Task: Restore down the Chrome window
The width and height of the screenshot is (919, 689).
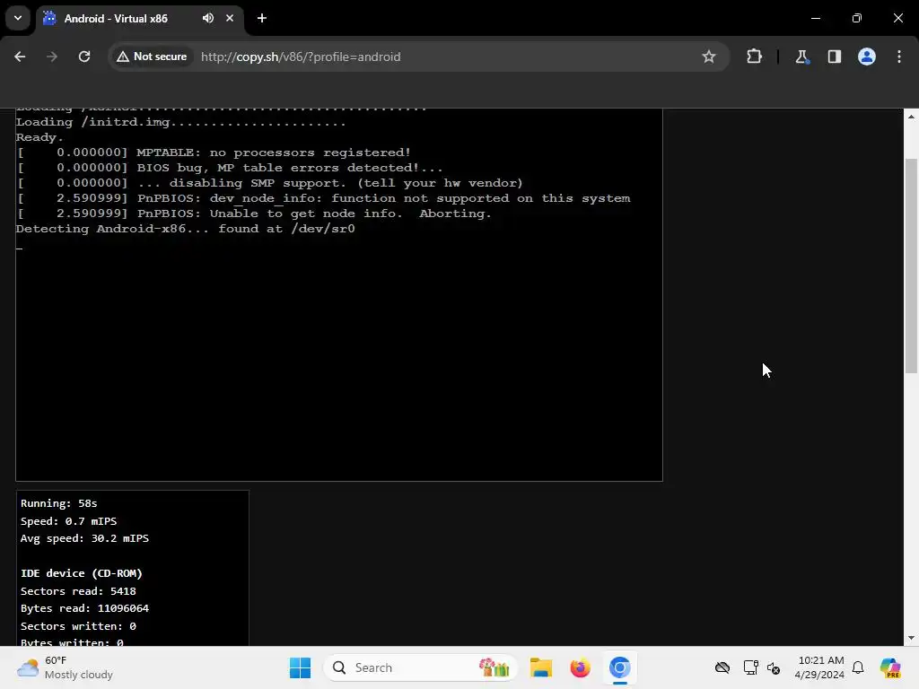Action: tap(857, 18)
